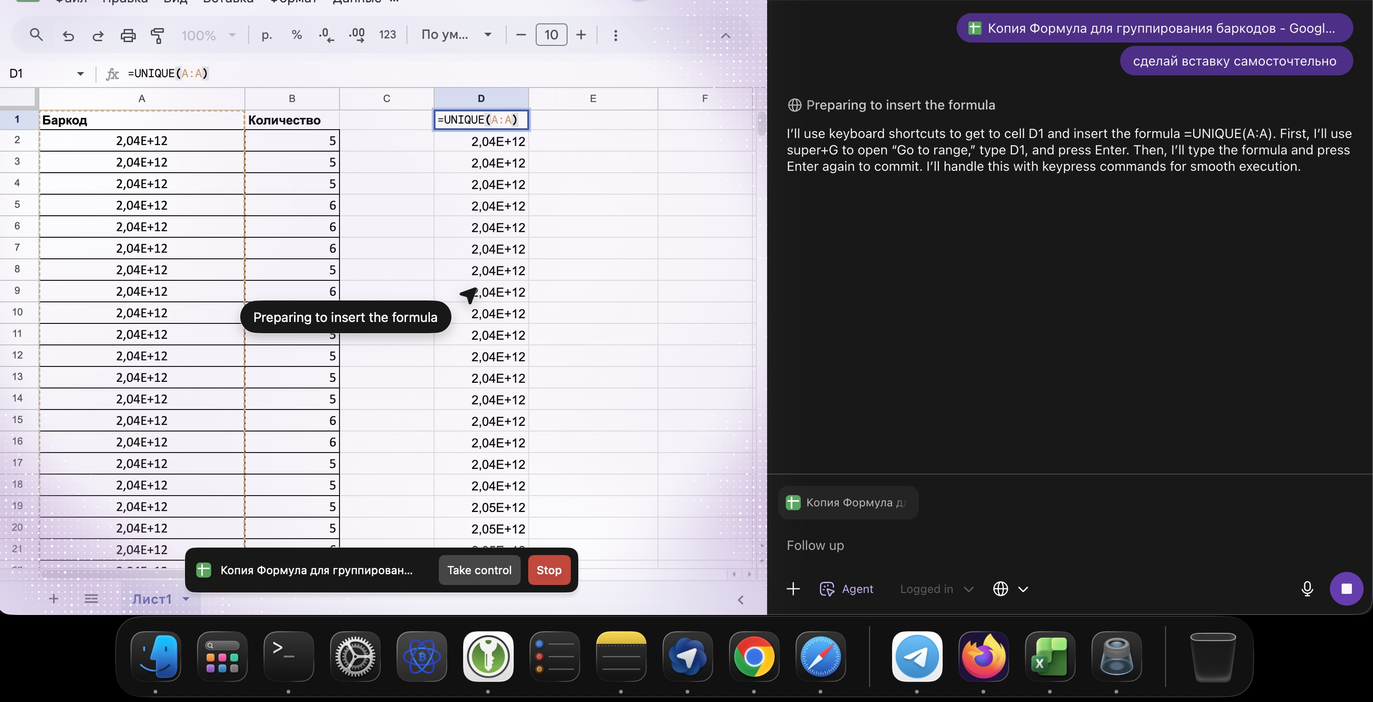The height and width of the screenshot is (702, 1373).
Task: Open Telegram from the dock
Action: (917, 657)
